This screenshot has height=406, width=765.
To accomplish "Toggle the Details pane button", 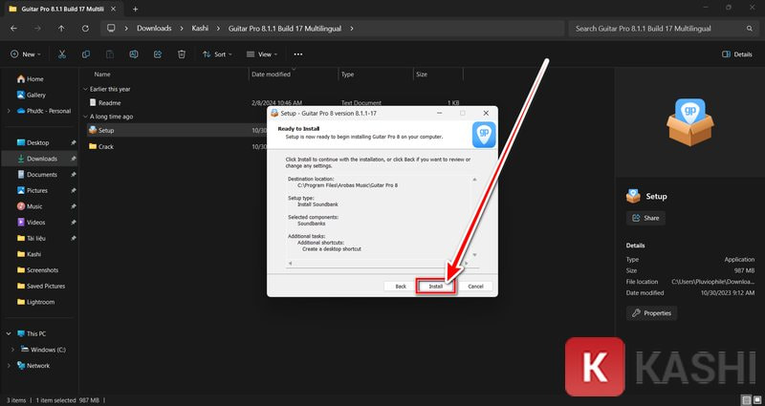I will point(736,54).
